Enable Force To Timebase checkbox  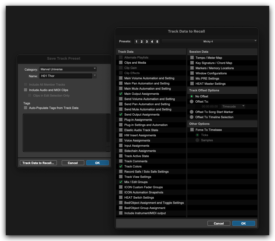(x=192, y=130)
